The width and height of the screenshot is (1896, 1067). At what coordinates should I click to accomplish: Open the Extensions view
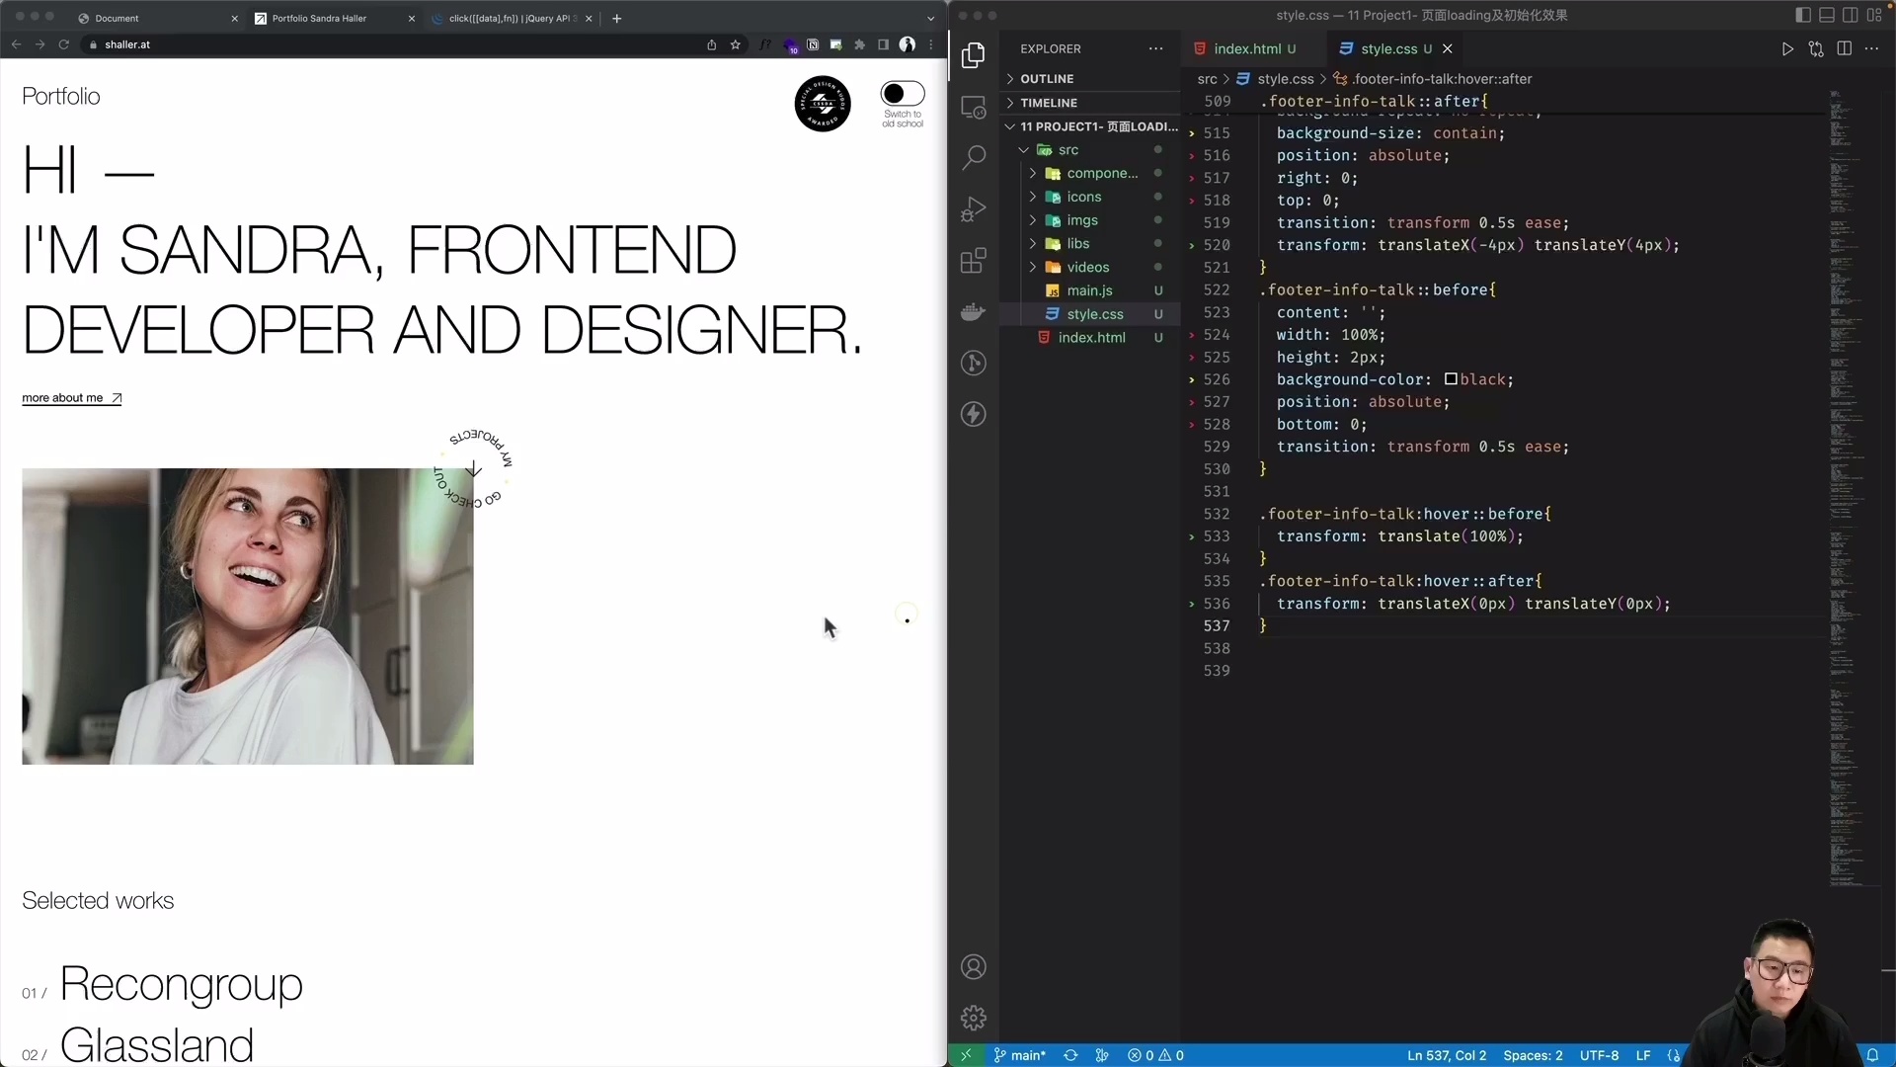click(974, 261)
